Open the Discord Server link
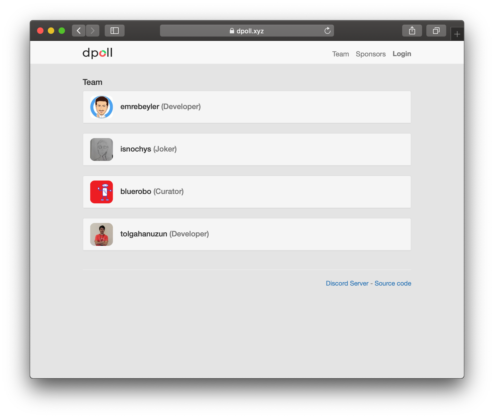This screenshot has height=418, width=494. click(347, 283)
